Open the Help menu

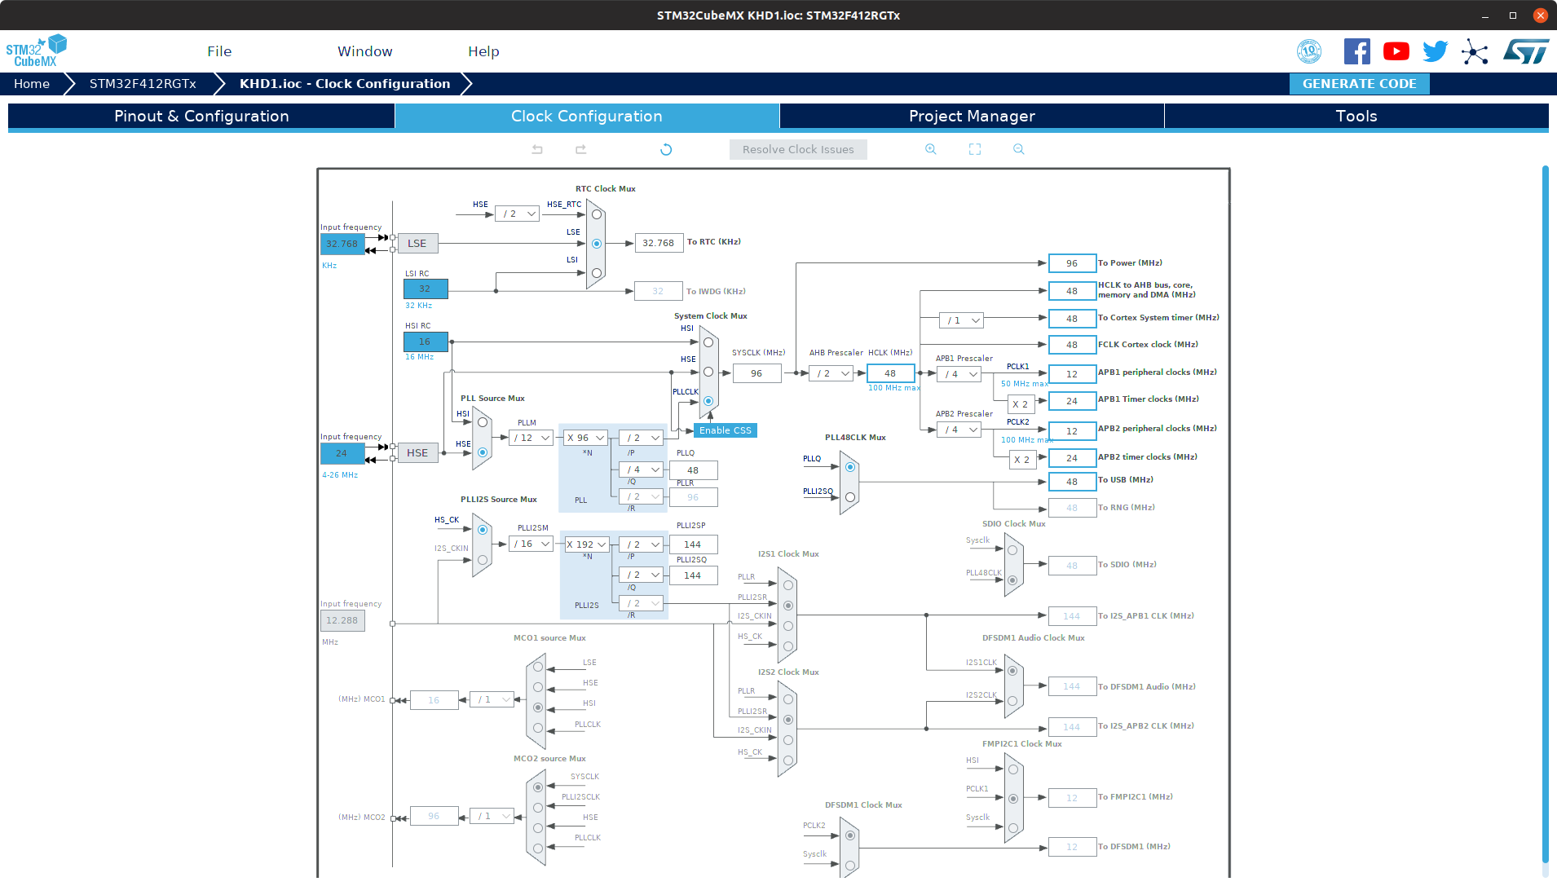click(483, 51)
